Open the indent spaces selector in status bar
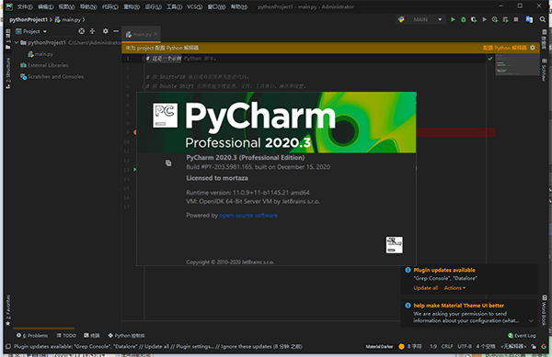This screenshot has width=552, height=357. pyautogui.click(x=486, y=347)
